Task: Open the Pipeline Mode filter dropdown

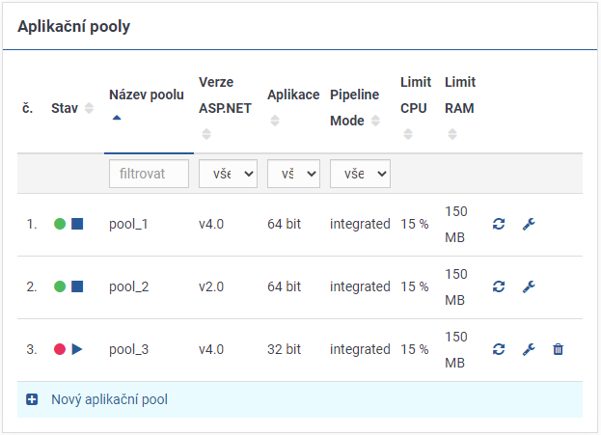Action: (359, 174)
